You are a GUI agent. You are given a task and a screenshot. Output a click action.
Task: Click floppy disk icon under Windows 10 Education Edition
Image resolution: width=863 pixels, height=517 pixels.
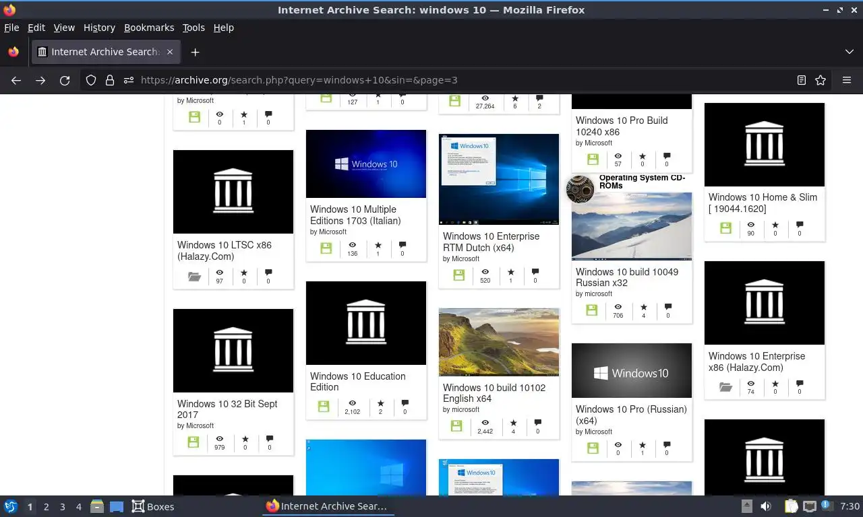[324, 407]
